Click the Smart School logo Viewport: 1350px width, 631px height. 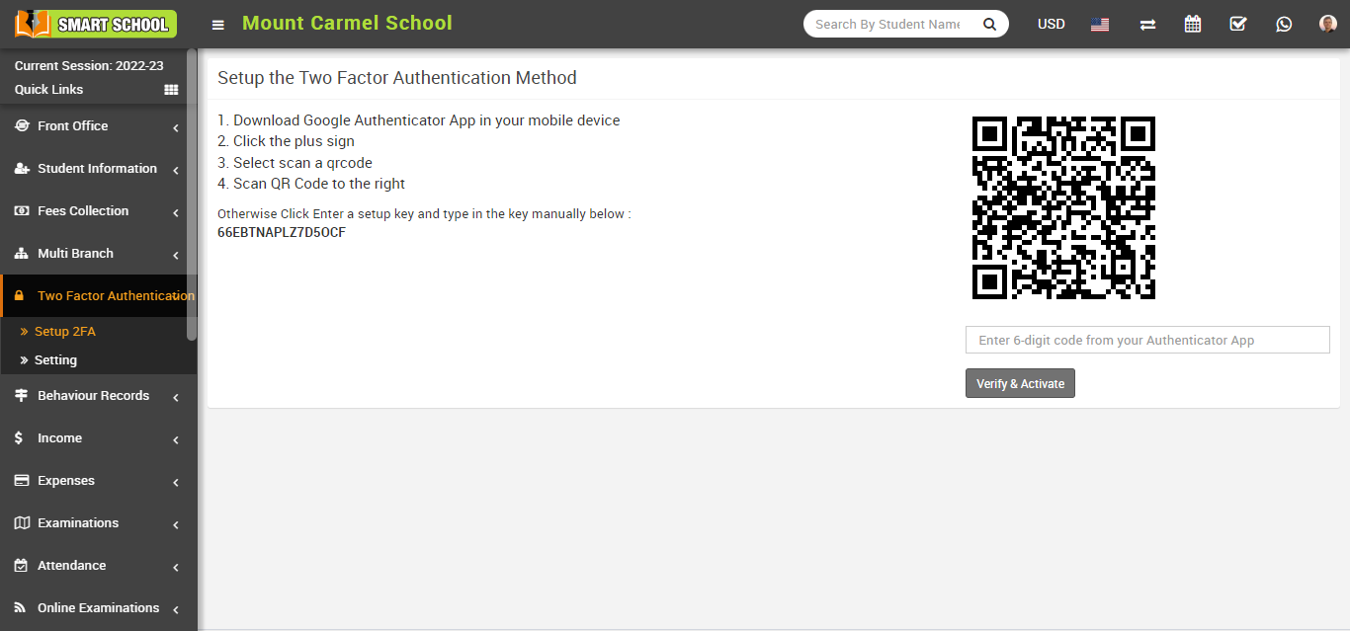coord(96,24)
